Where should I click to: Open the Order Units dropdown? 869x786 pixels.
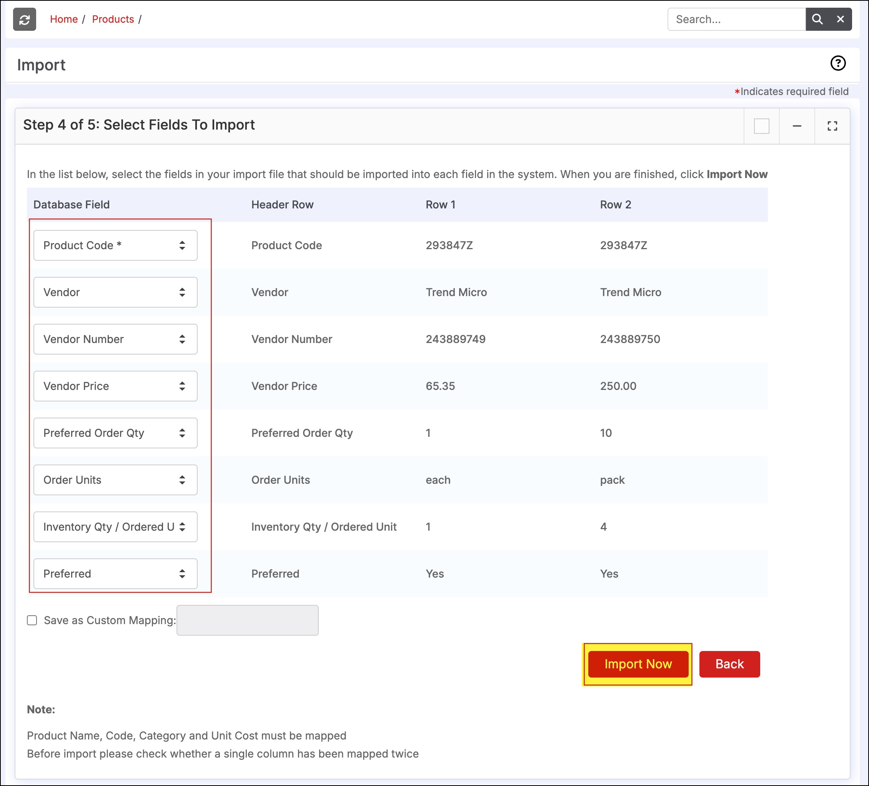pos(115,480)
